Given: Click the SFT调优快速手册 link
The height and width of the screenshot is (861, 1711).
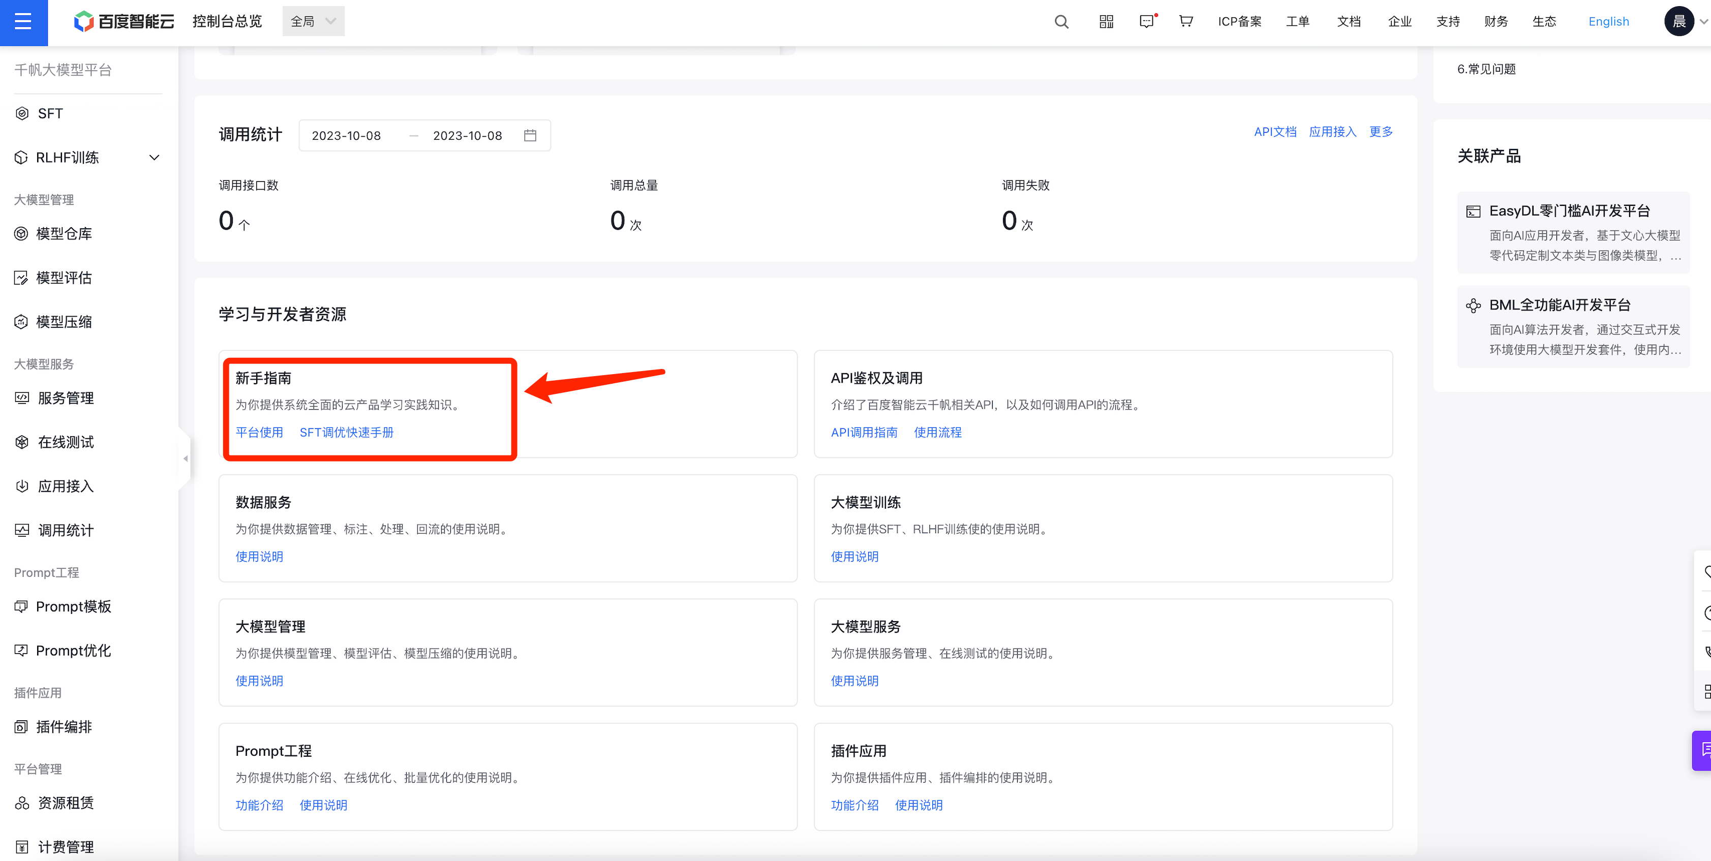Looking at the screenshot, I should (346, 433).
